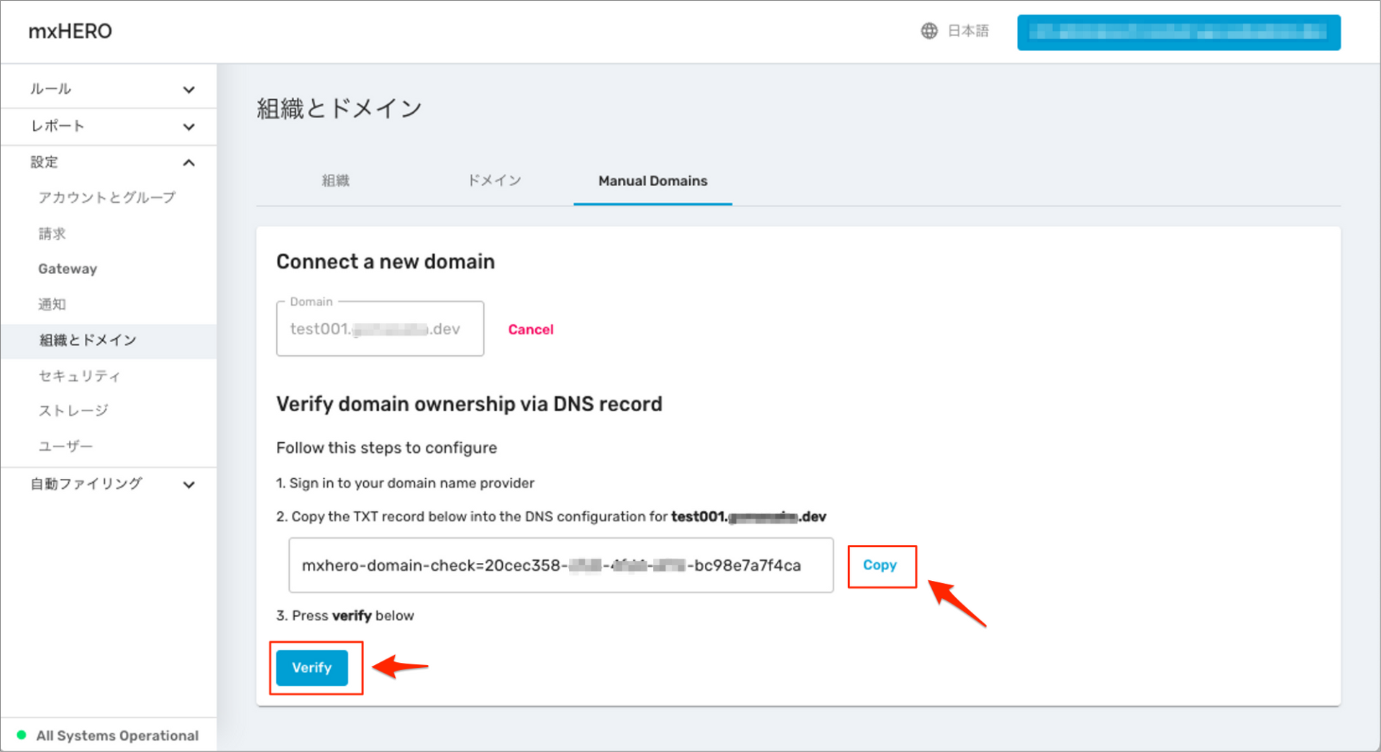The height and width of the screenshot is (752, 1381).
Task: Click the globe language icon
Action: 928,30
